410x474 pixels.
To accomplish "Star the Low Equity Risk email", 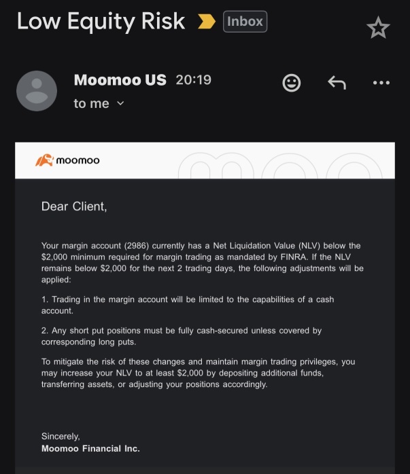I will point(378,28).
